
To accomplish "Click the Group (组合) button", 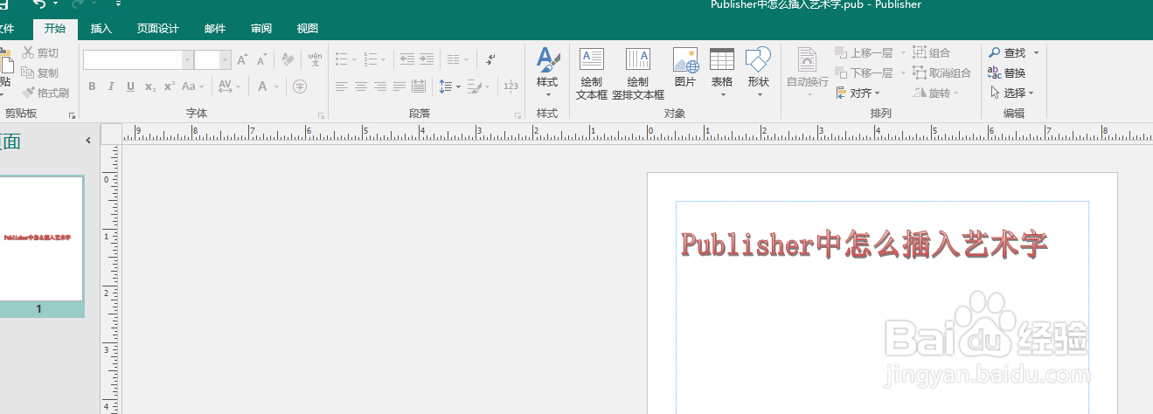I will (x=932, y=53).
